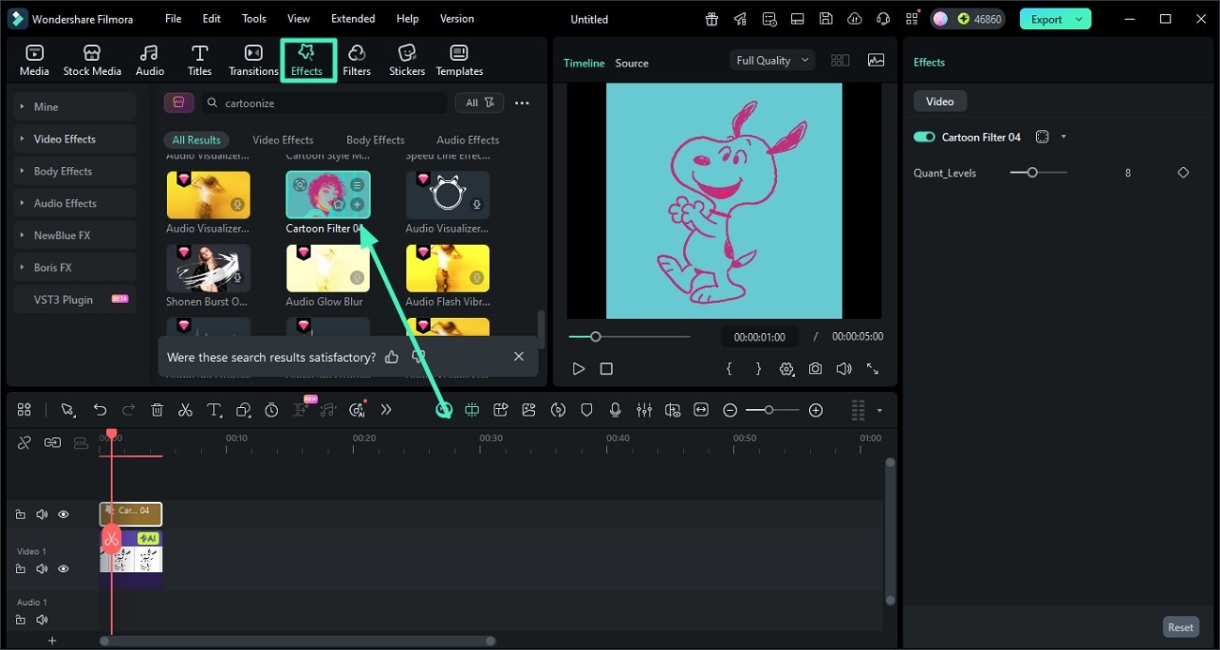Select the Split tool in the timeline toolbar

click(185, 410)
